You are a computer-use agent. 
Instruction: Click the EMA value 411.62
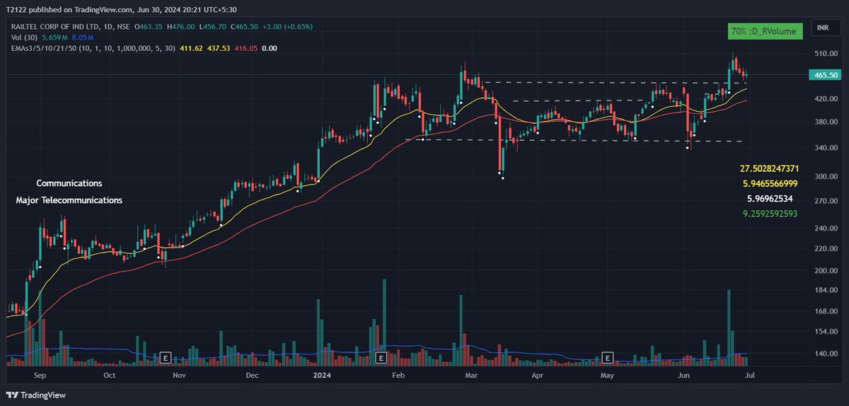point(191,48)
